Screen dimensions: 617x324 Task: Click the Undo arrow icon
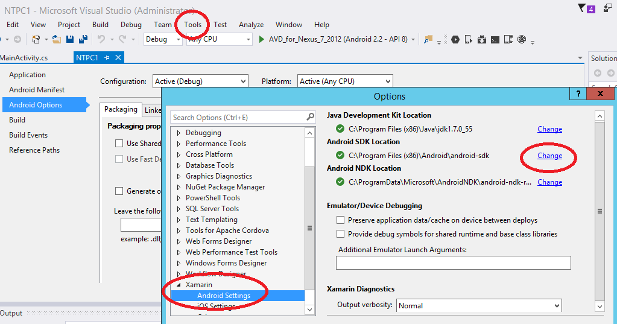pos(101,39)
